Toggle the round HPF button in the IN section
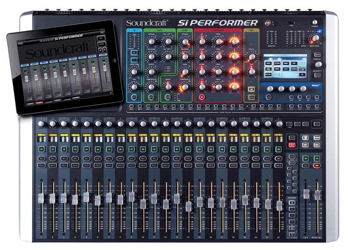 pyautogui.click(x=134, y=97)
